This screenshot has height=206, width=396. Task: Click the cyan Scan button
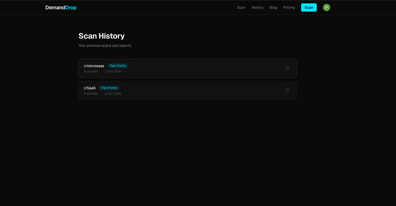pos(309,7)
